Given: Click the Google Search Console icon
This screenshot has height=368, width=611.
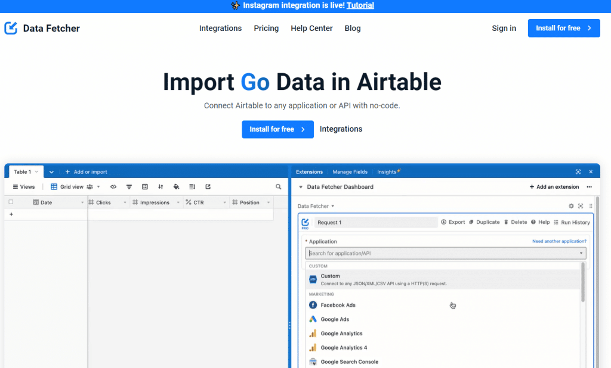Looking at the screenshot, I should [x=313, y=362].
